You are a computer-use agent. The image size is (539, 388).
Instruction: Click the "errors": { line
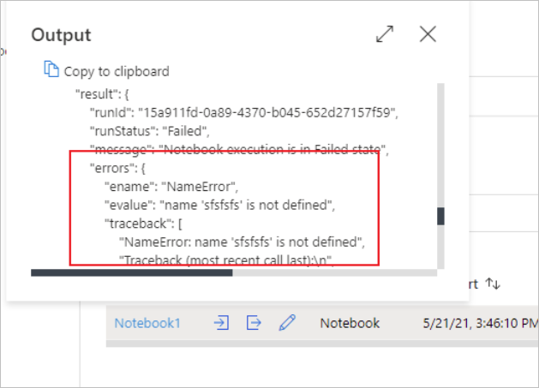click(x=117, y=168)
